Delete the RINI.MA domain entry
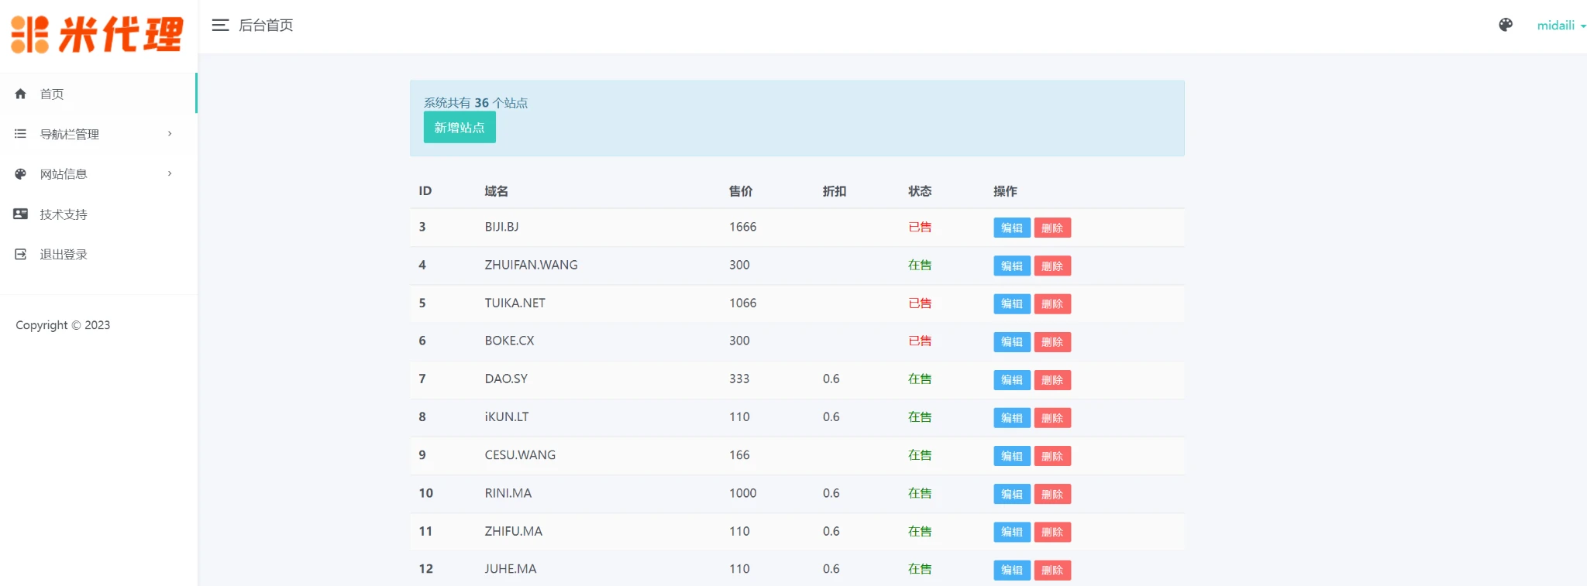Image resolution: width=1587 pixels, height=586 pixels. [x=1052, y=494]
